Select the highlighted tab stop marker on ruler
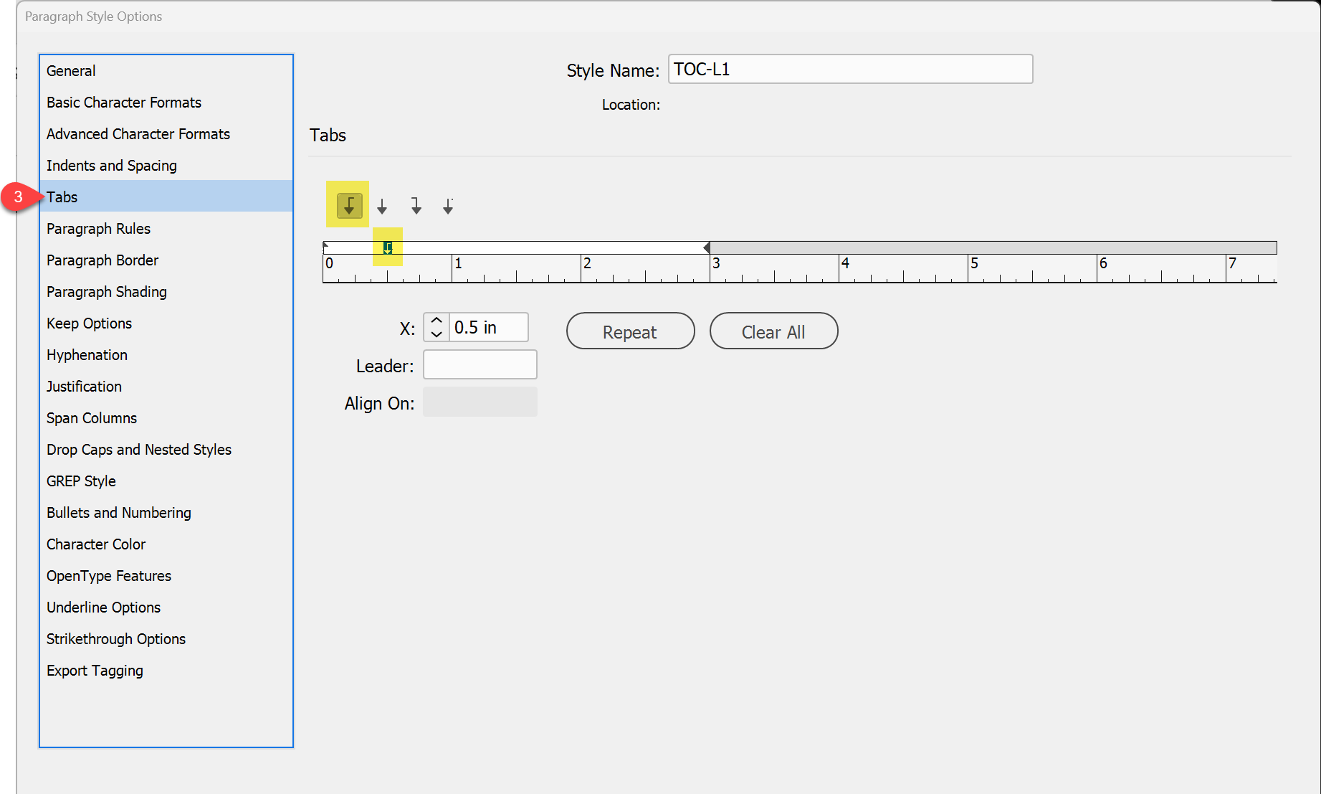 (x=388, y=247)
